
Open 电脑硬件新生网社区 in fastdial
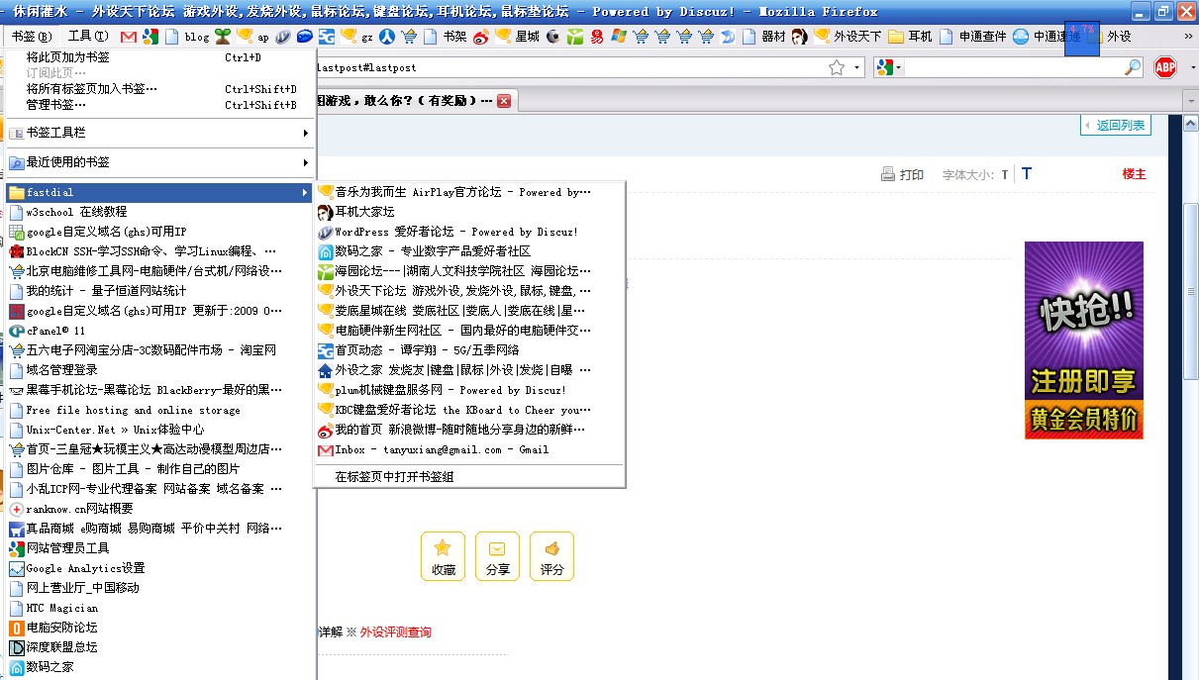(x=470, y=331)
